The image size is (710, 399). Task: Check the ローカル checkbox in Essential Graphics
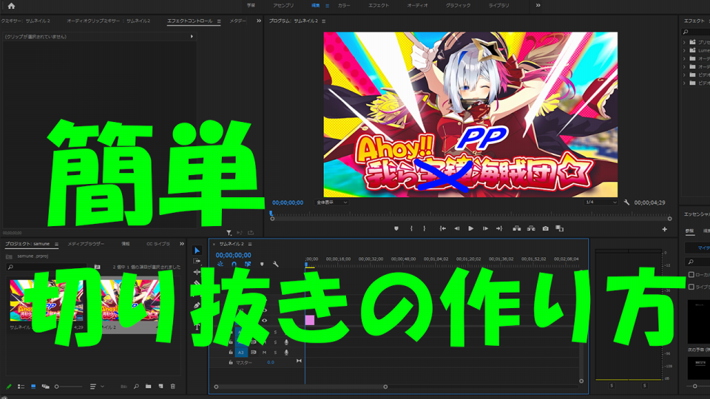tap(692, 275)
